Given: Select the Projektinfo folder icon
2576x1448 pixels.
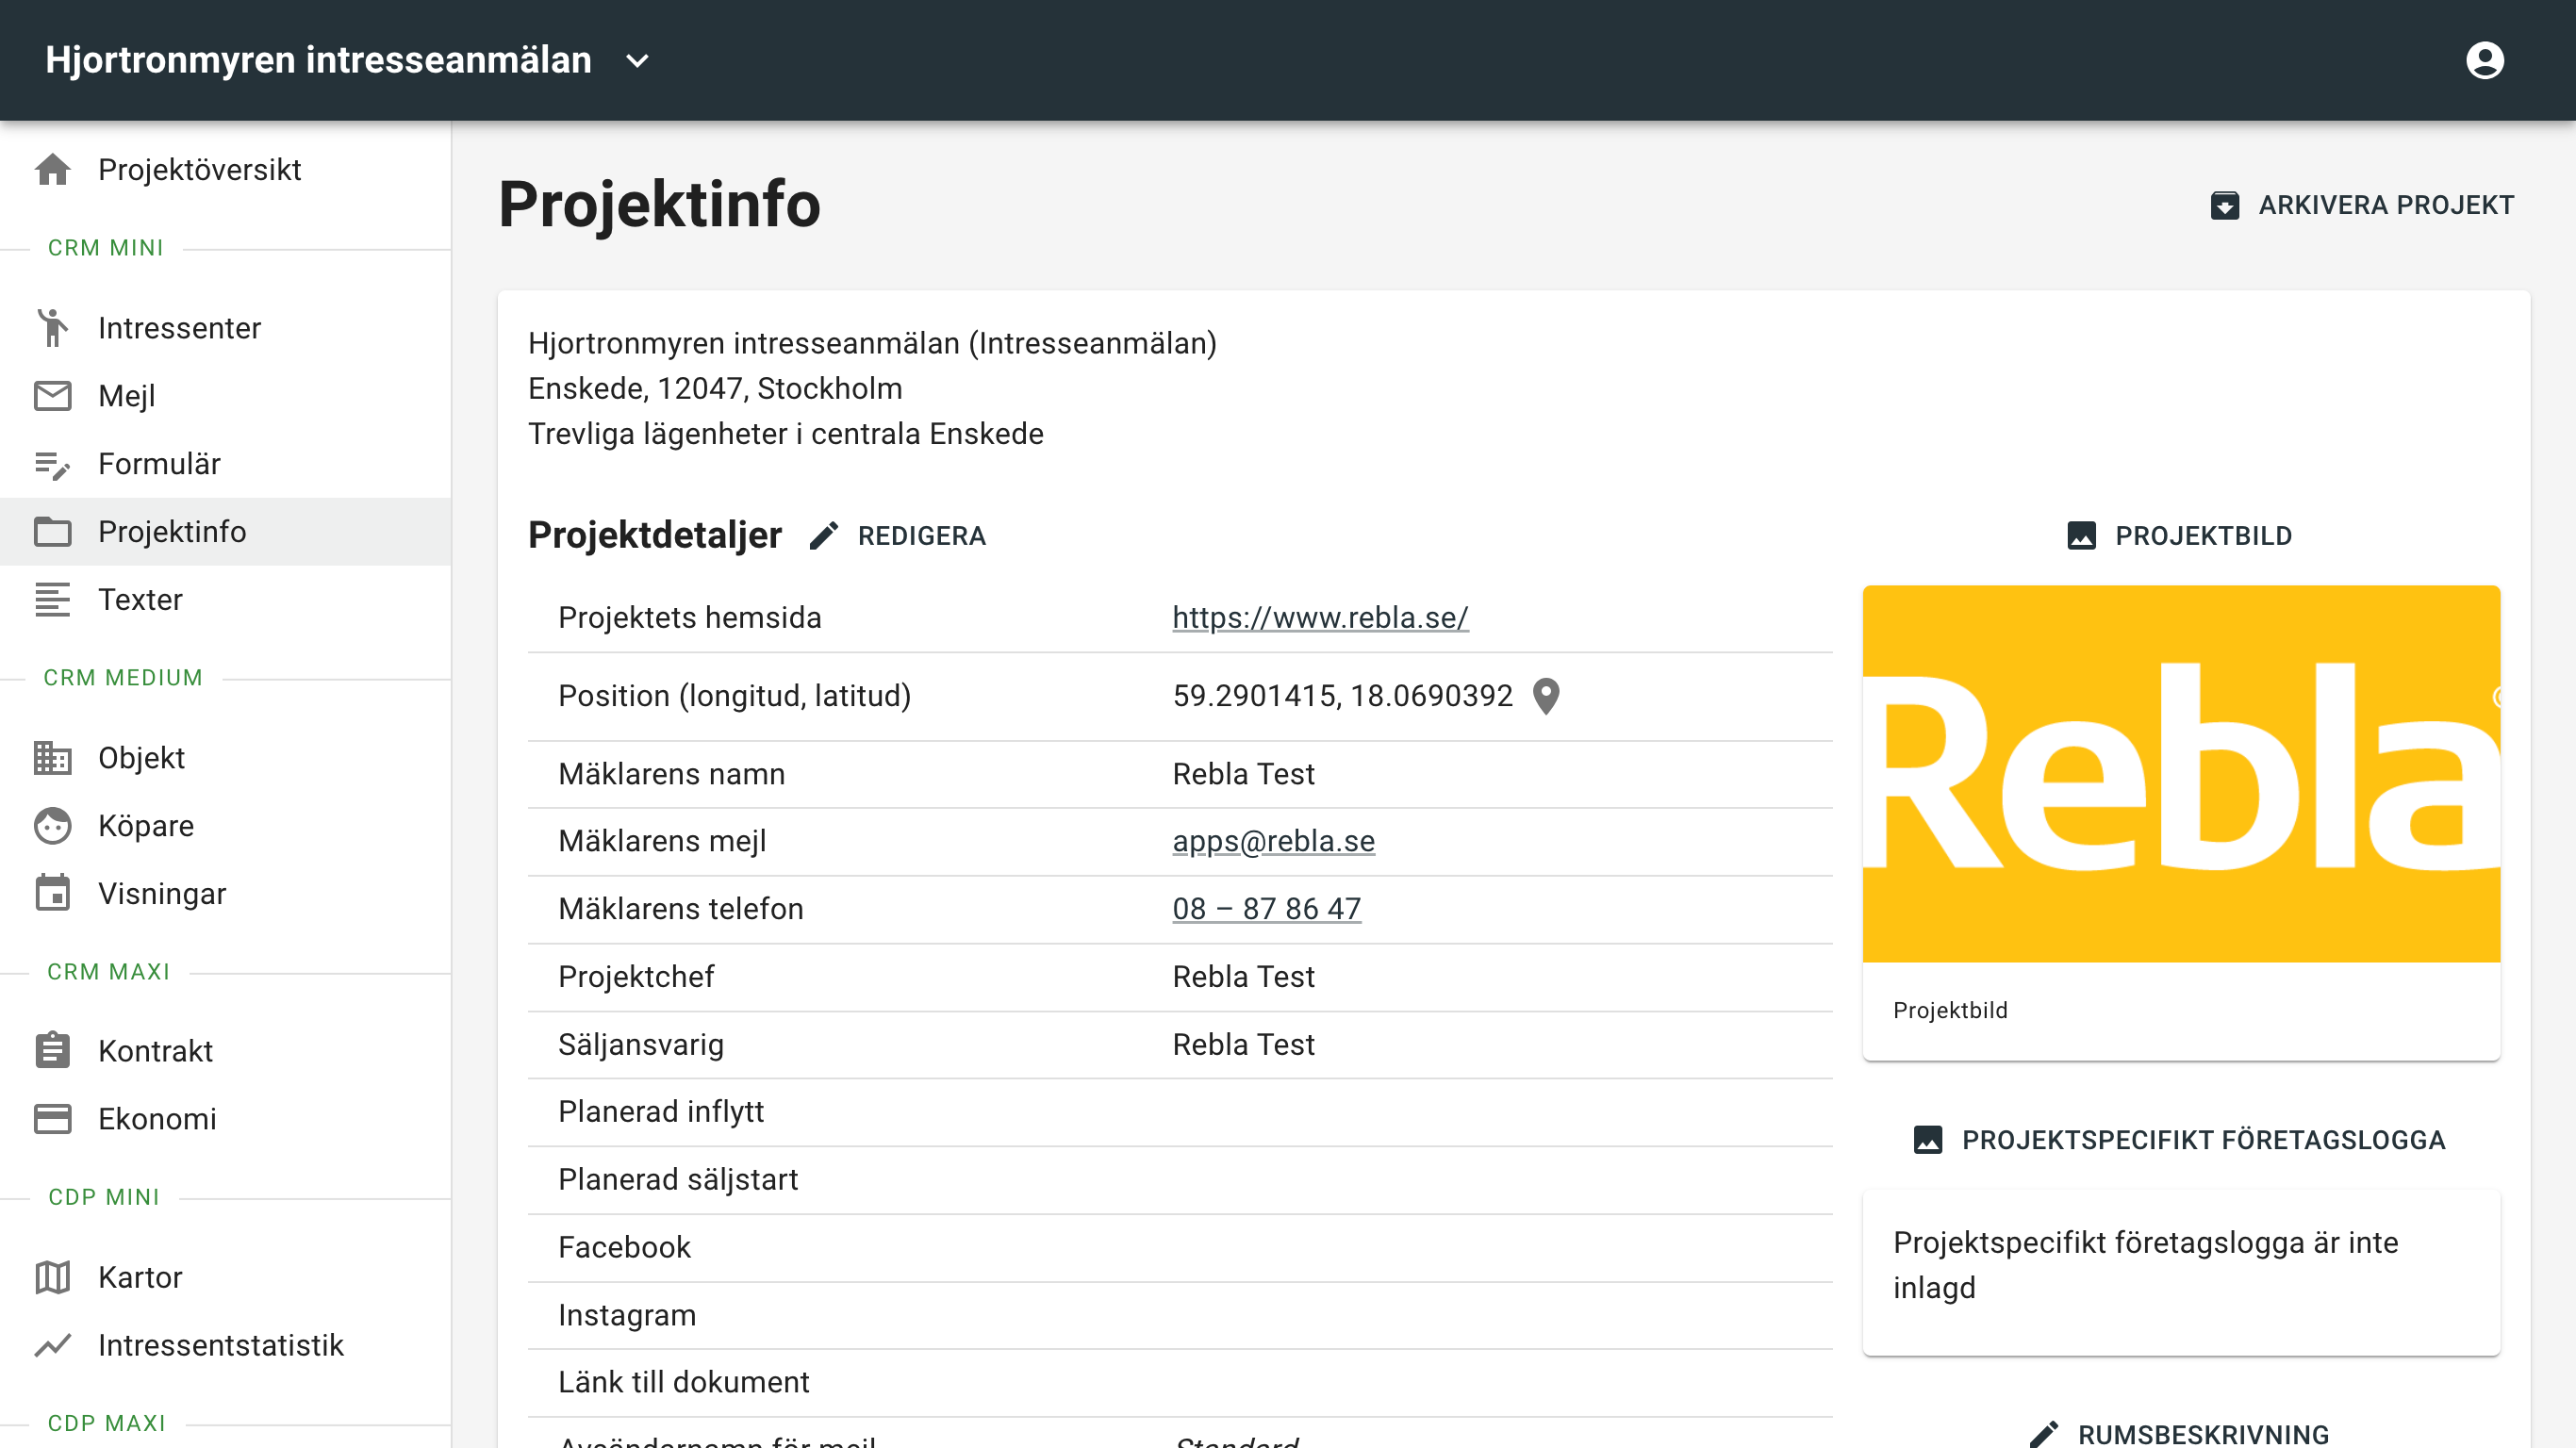Looking at the screenshot, I should 53,532.
